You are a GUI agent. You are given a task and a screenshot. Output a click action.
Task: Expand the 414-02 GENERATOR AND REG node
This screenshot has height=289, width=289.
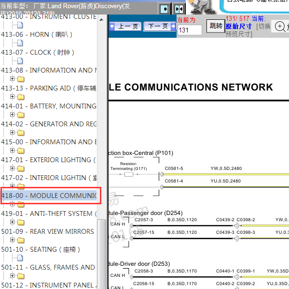point(12,132)
